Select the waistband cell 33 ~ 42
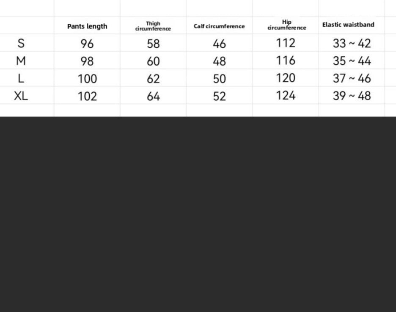This screenshot has height=312, width=396. tap(352, 43)
